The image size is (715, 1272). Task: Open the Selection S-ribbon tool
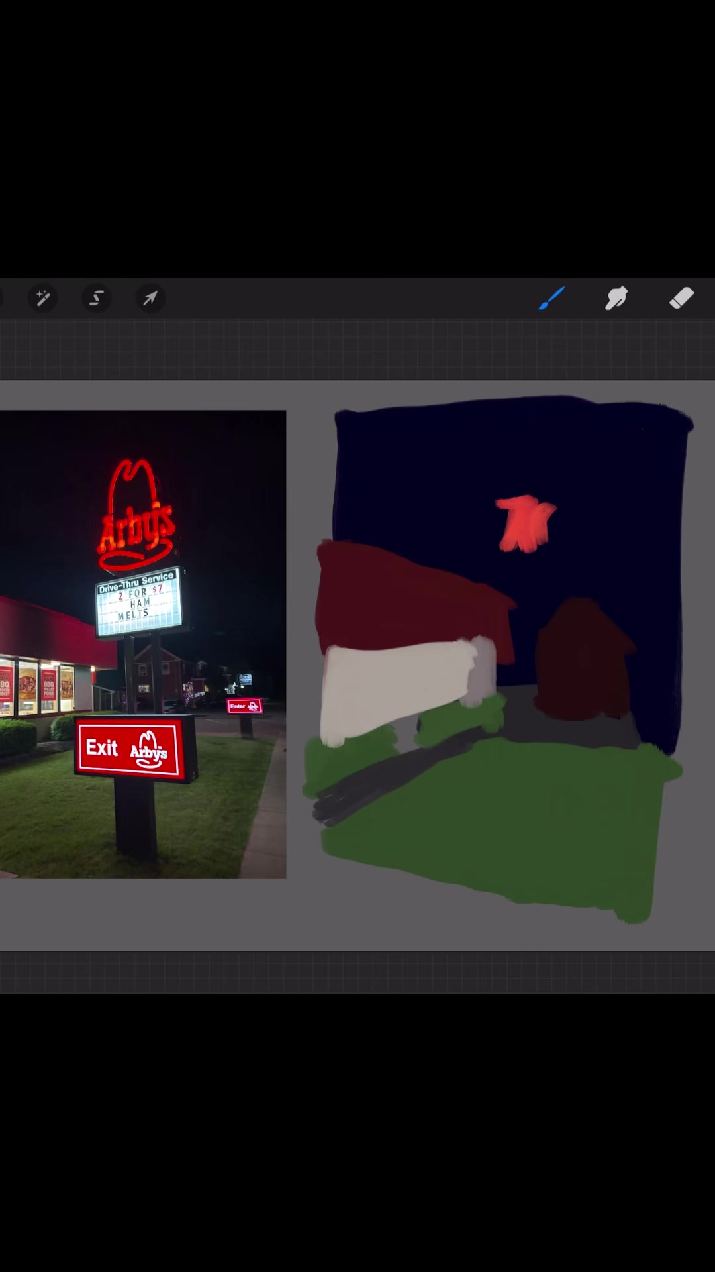(97, 298)
